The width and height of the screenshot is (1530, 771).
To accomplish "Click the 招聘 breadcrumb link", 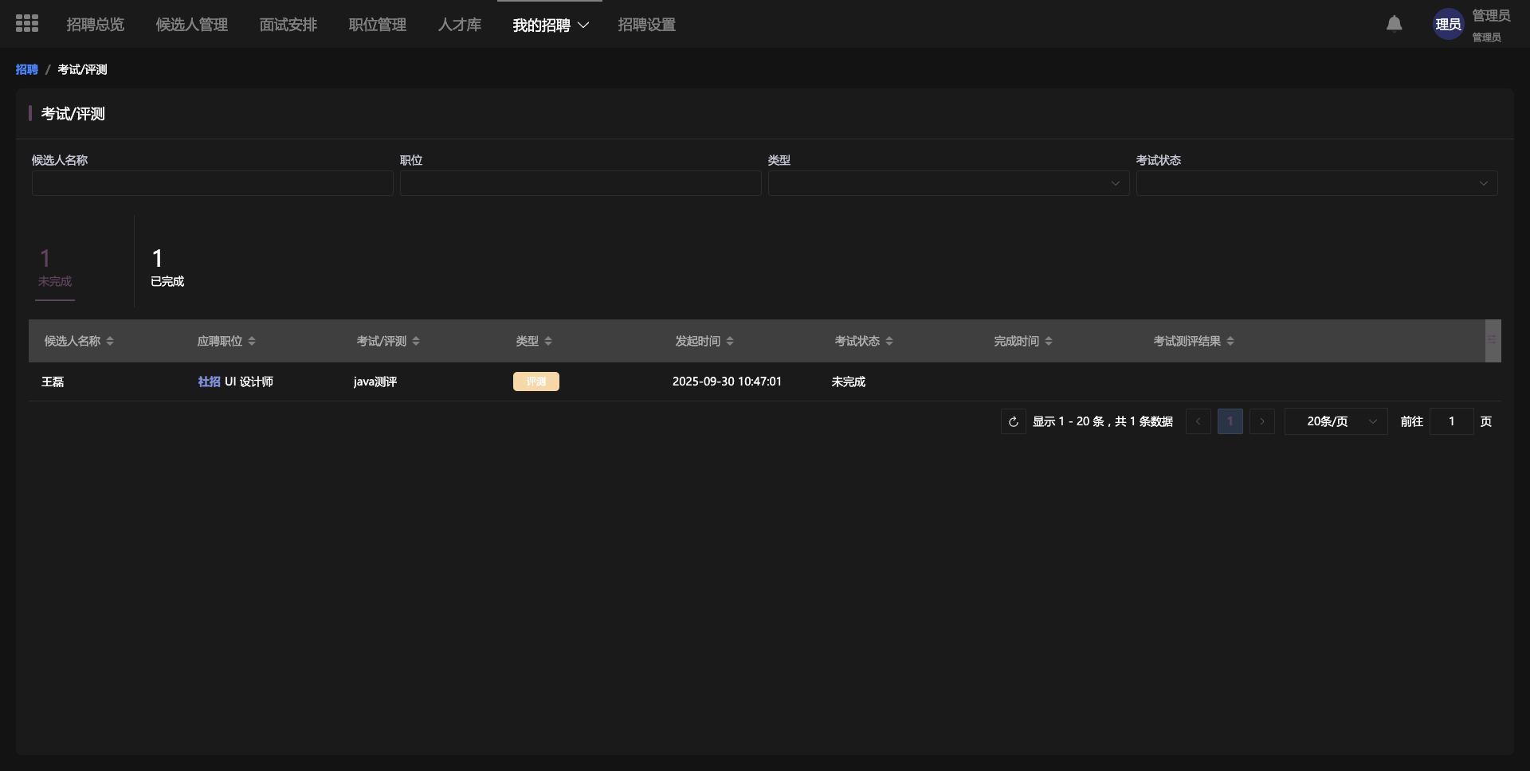I will tap(26, 69).
